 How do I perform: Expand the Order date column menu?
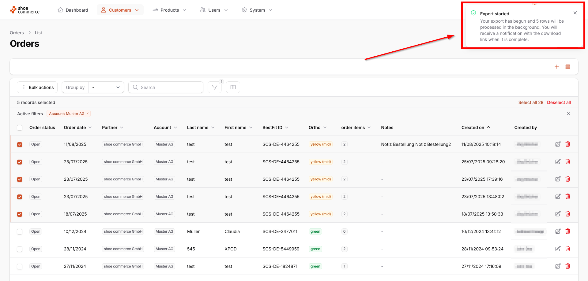pyautogui.click(x=90, y=128)
